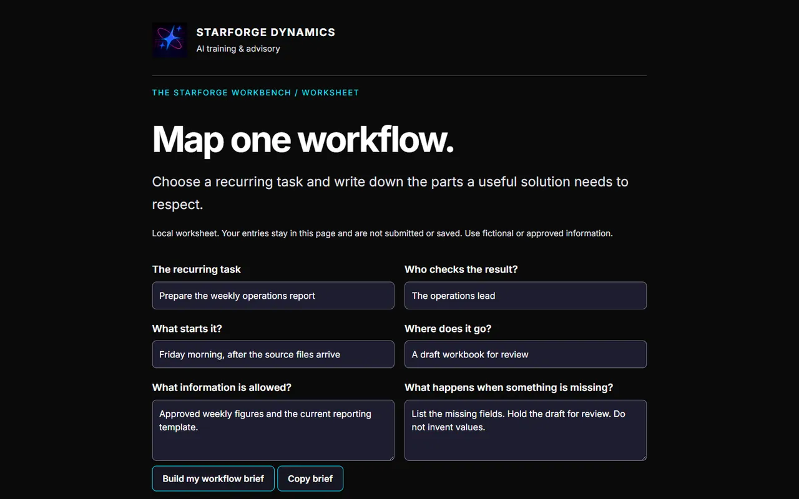Click 'The recurring task' label
Viewport: 799px width, 499px height.
[x=197, y=269]
